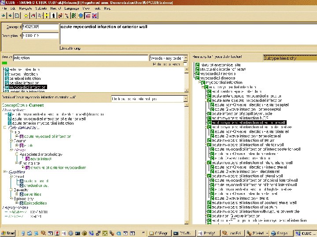Open the Subtype hierarchy dropdown

click(289, 58)
